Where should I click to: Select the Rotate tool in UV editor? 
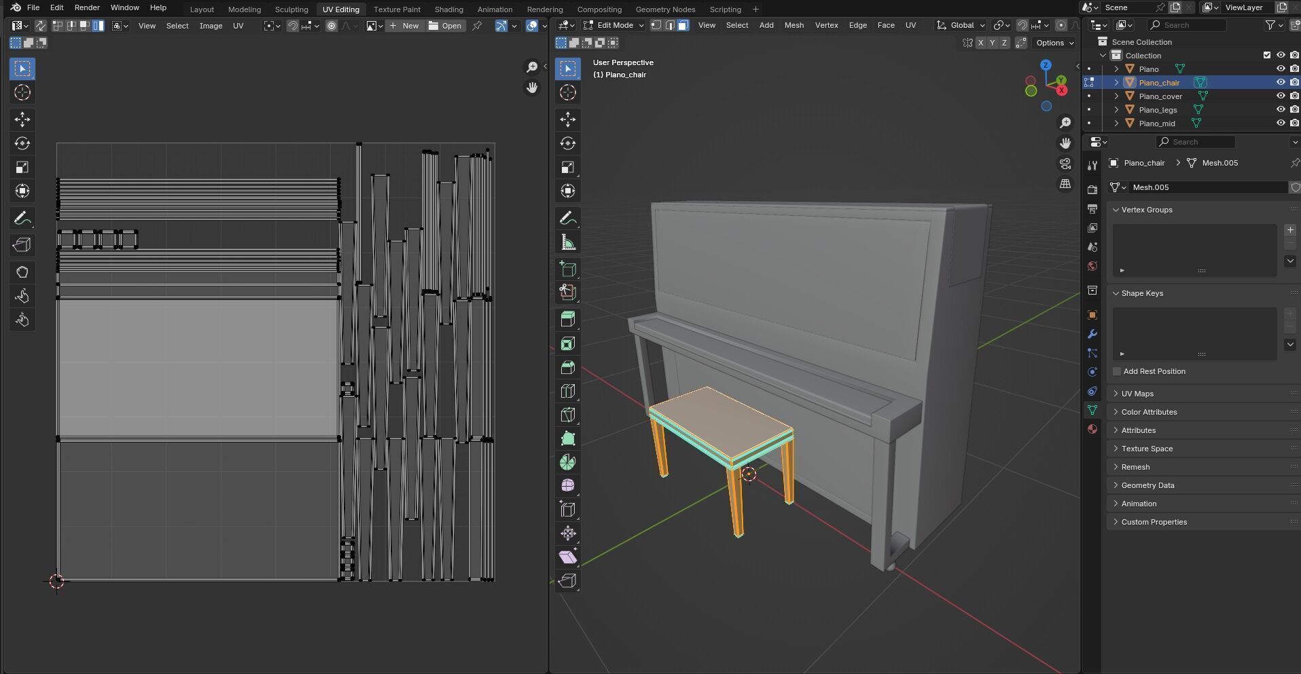22,143
